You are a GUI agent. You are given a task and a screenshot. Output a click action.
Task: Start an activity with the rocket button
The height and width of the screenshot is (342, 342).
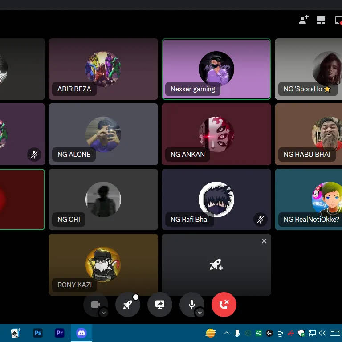click(x=128, y=305)
